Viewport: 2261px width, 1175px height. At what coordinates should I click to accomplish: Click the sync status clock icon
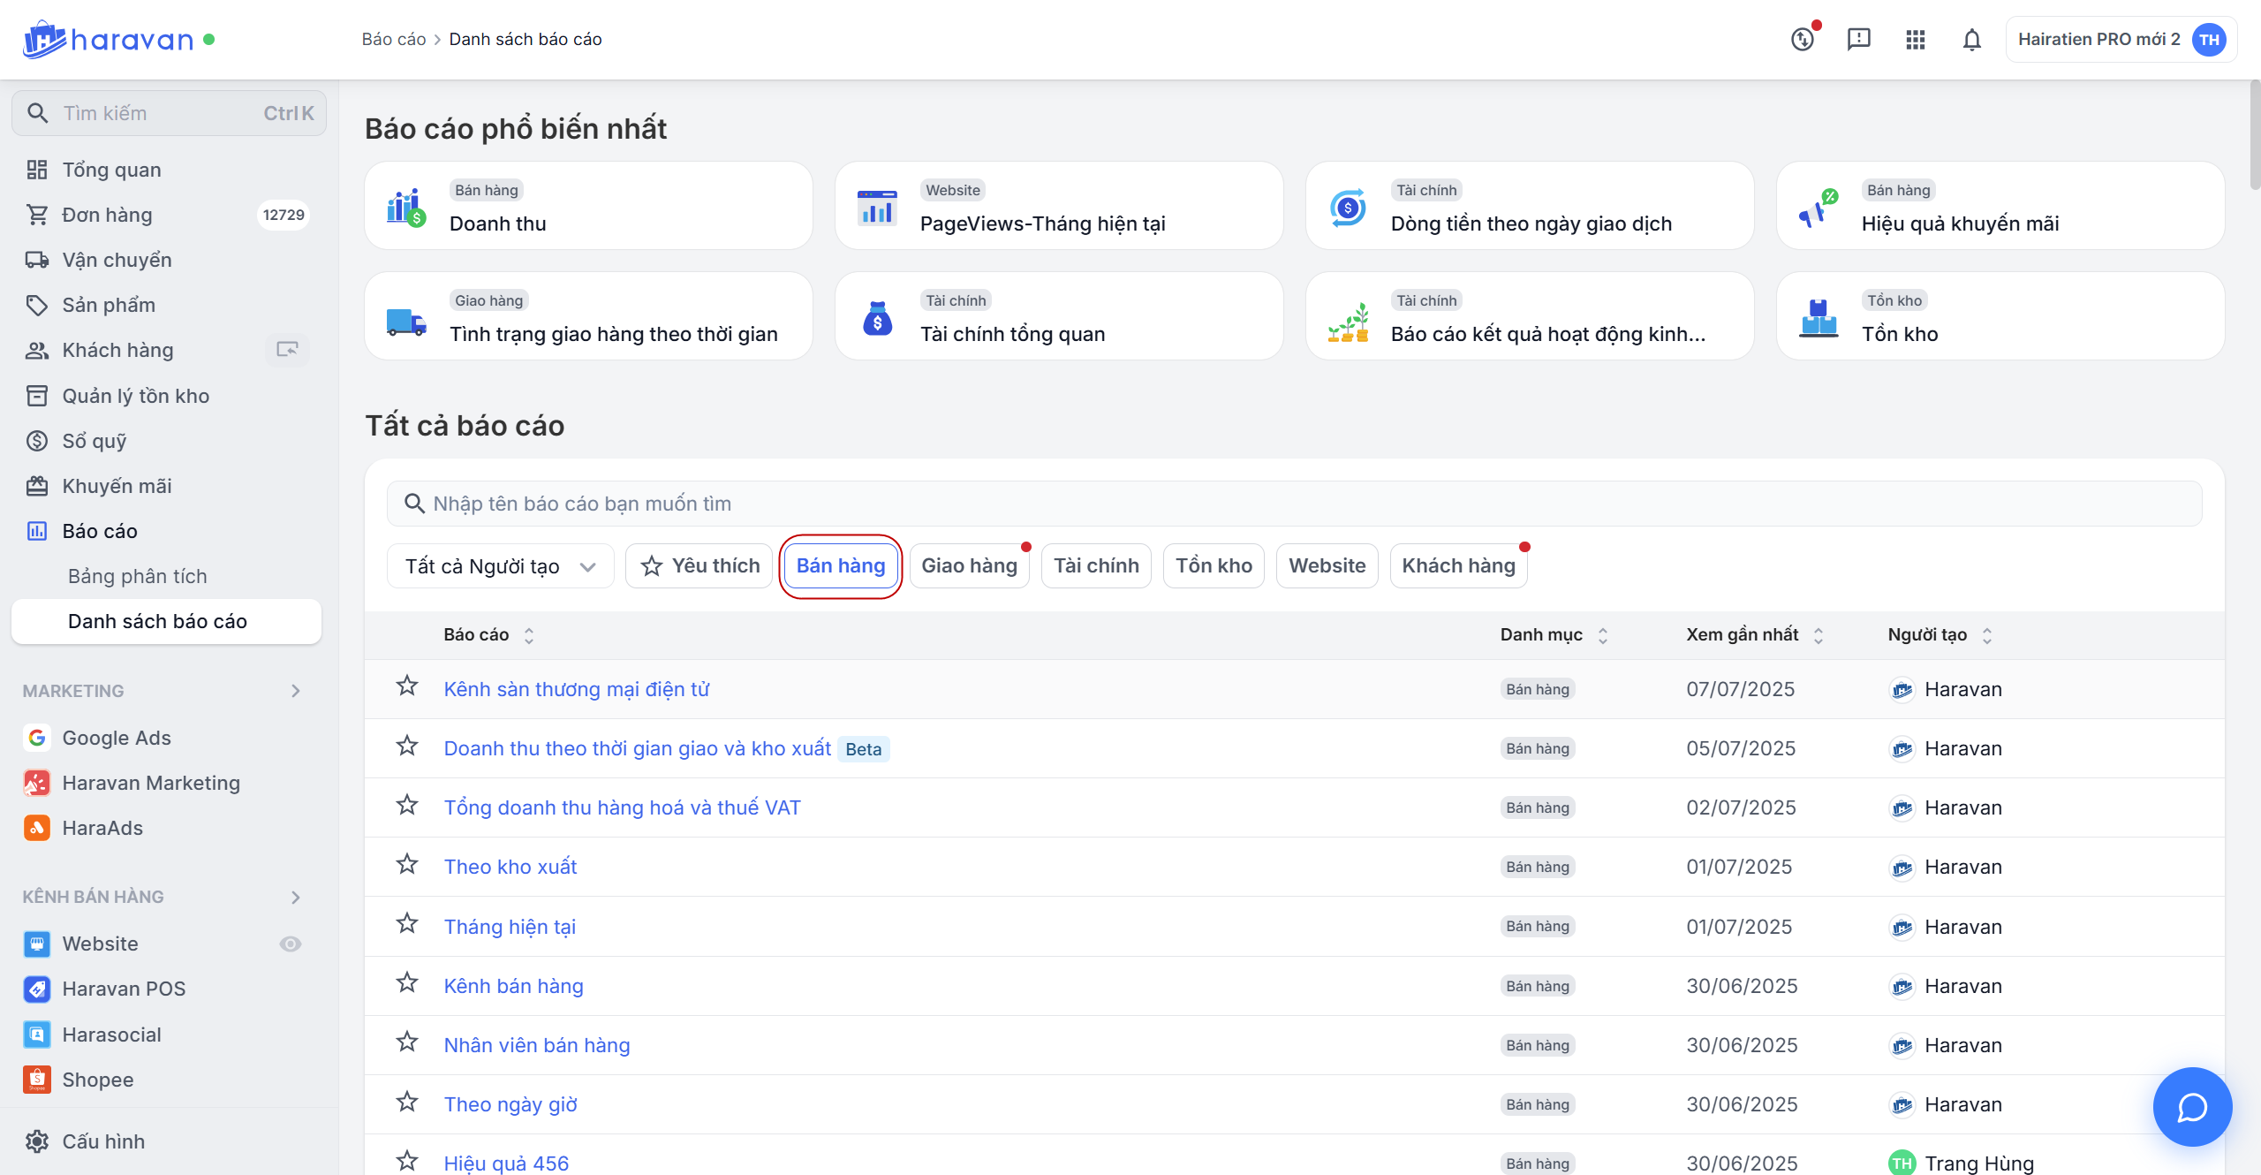pyautogui.click(x=1802, y=40)
